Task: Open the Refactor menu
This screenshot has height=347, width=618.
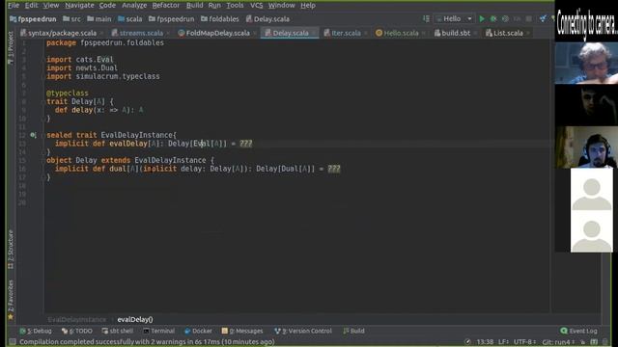Action: pyautogui.click(x=165, y=6)
